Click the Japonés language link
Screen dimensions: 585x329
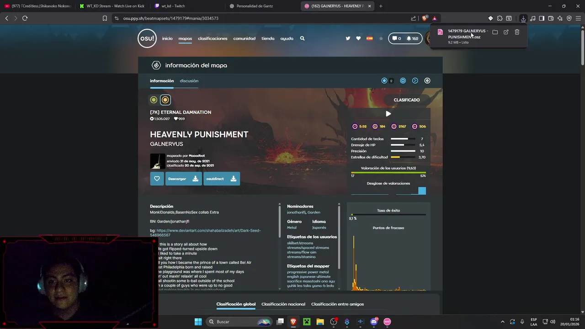319,228
